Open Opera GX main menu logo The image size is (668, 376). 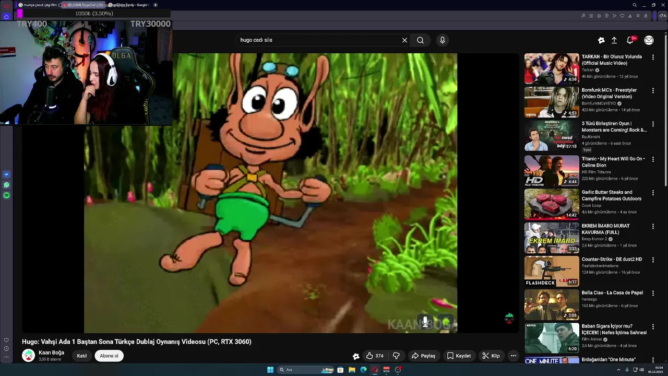[x=6, y=5]
